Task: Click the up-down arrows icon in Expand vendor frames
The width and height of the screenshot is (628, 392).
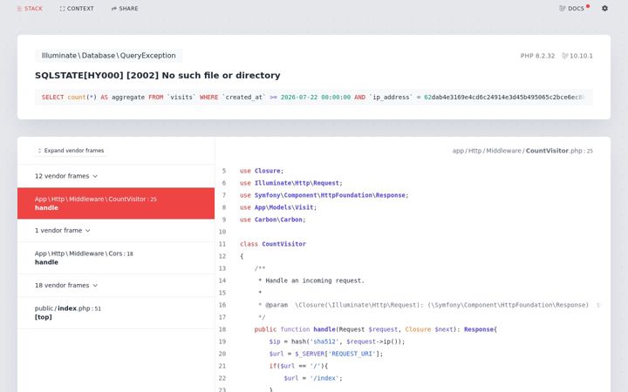Action: (39, 151)
